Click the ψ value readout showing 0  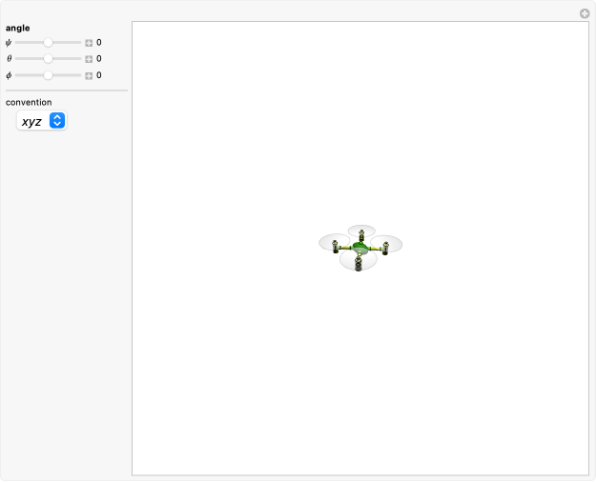[99, 43]
